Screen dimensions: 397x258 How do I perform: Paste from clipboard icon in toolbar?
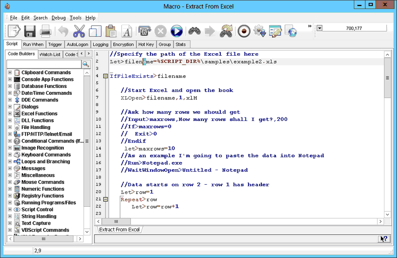point(111,32)
